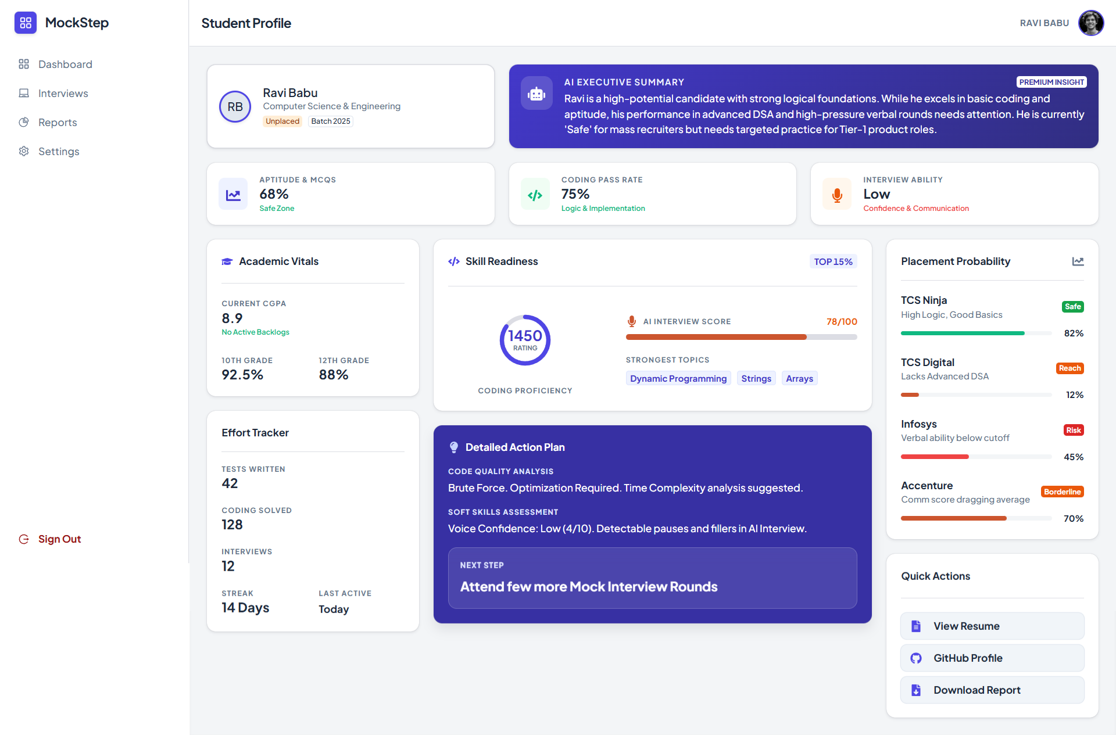Click the Academic Vitals graduation cap icon
Screen dimensions: 1116x735
click(227, 261)
